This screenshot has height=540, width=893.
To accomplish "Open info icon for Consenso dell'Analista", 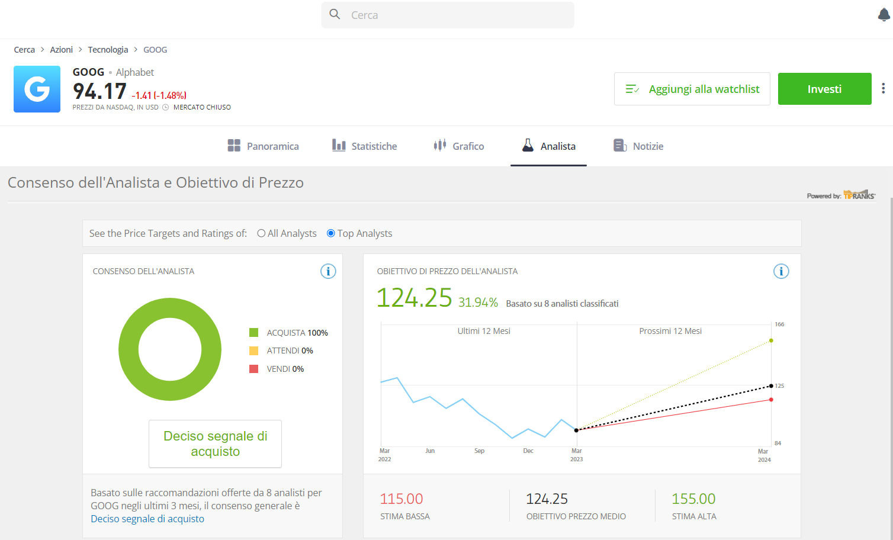I will click(x=328, y=271).
